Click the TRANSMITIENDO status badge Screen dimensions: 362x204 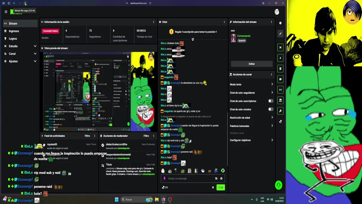(50, 31)
